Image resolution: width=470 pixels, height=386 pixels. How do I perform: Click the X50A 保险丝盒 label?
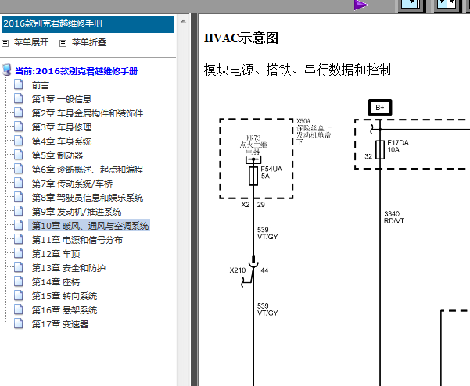[314, 132]
